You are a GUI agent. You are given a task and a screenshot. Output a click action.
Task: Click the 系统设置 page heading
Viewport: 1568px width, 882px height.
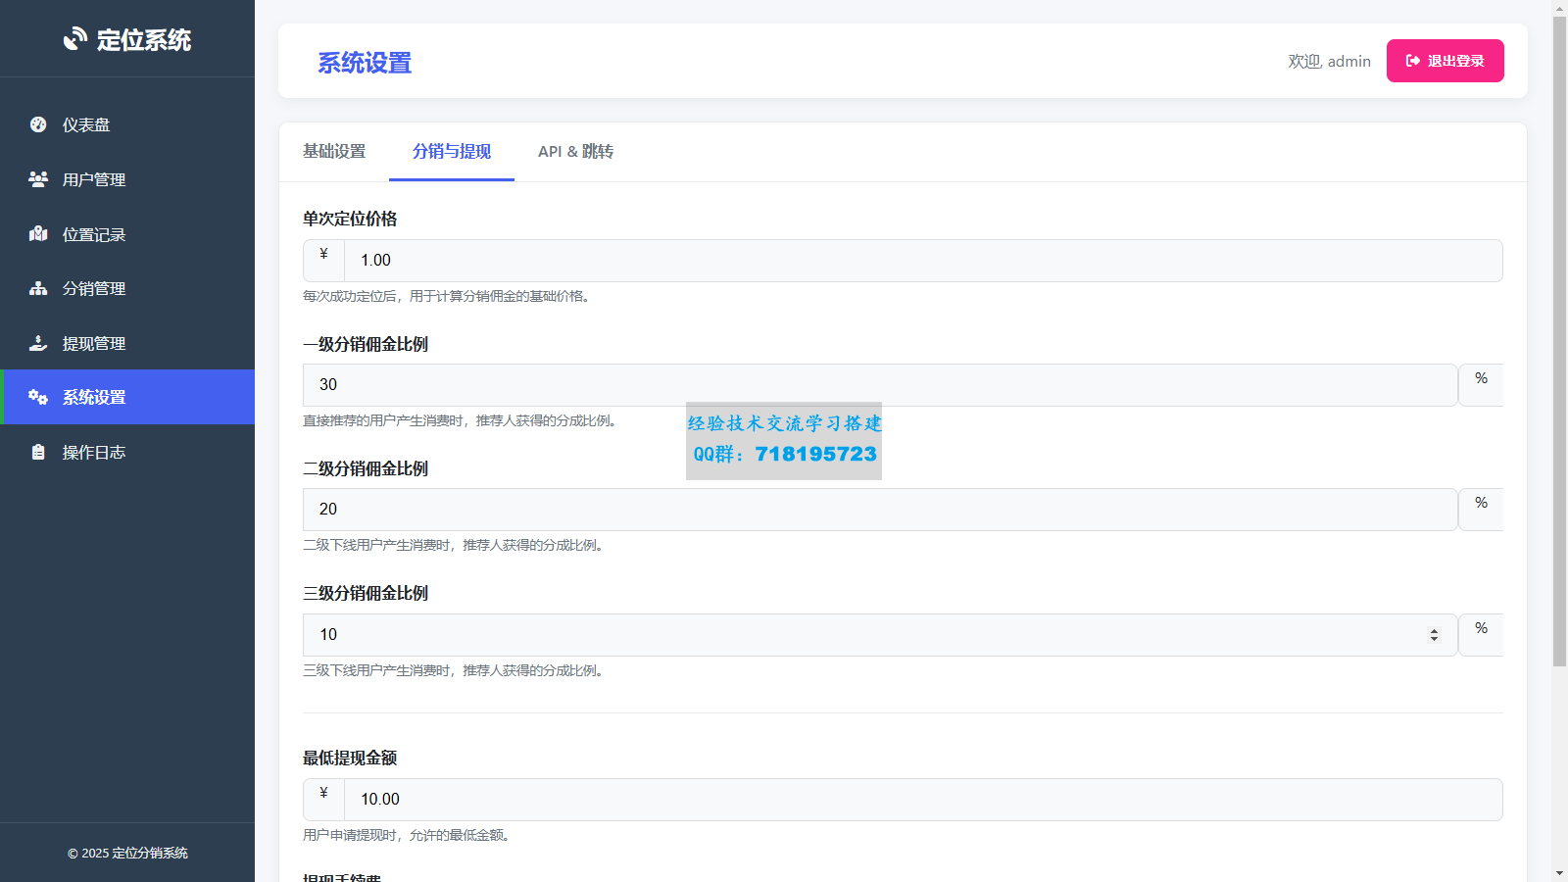(x=365, y=63)
